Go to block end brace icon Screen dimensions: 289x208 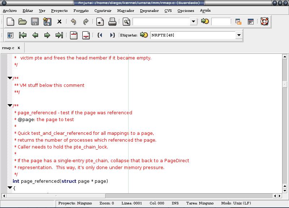[112, 35]
